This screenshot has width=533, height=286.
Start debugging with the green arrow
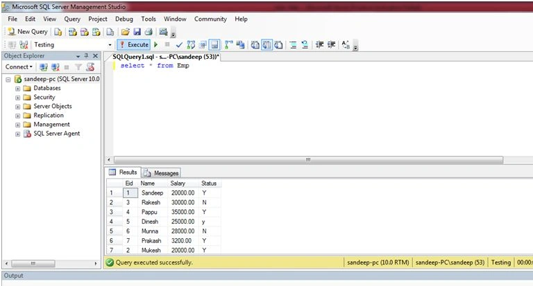pyautogui.click(x=156, y=44)
